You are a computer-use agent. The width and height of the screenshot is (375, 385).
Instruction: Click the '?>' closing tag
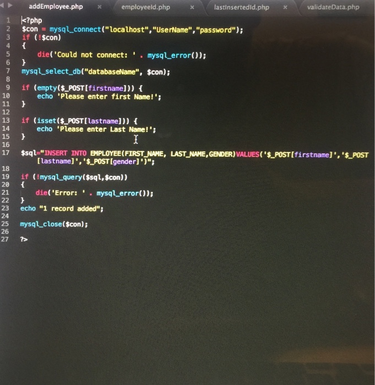click(x=24, y=239)
